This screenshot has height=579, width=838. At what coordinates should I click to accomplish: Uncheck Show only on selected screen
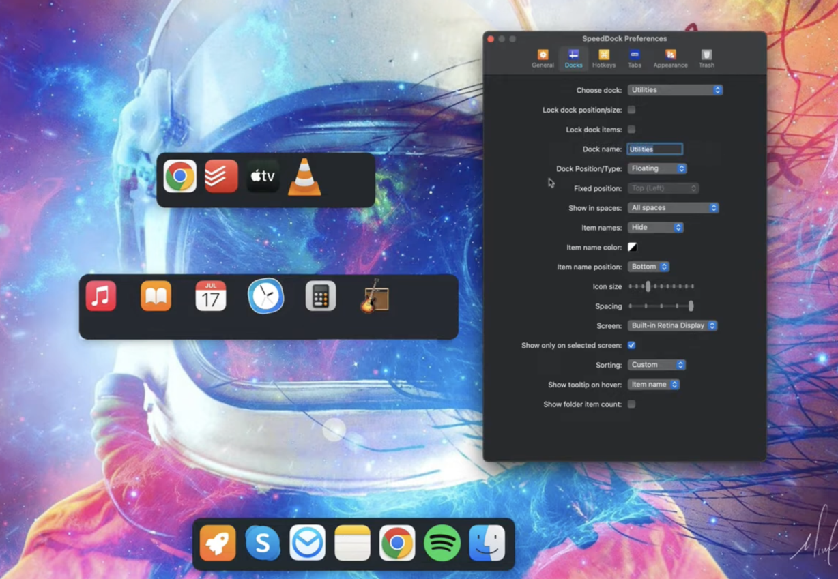632,345
